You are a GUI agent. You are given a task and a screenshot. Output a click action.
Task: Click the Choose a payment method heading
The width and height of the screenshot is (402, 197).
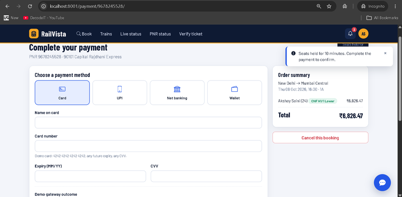click(62, 75)
